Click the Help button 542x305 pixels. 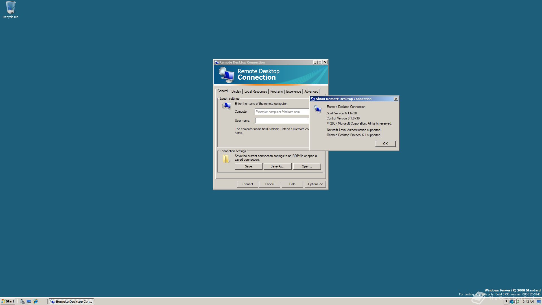point(292,184)
